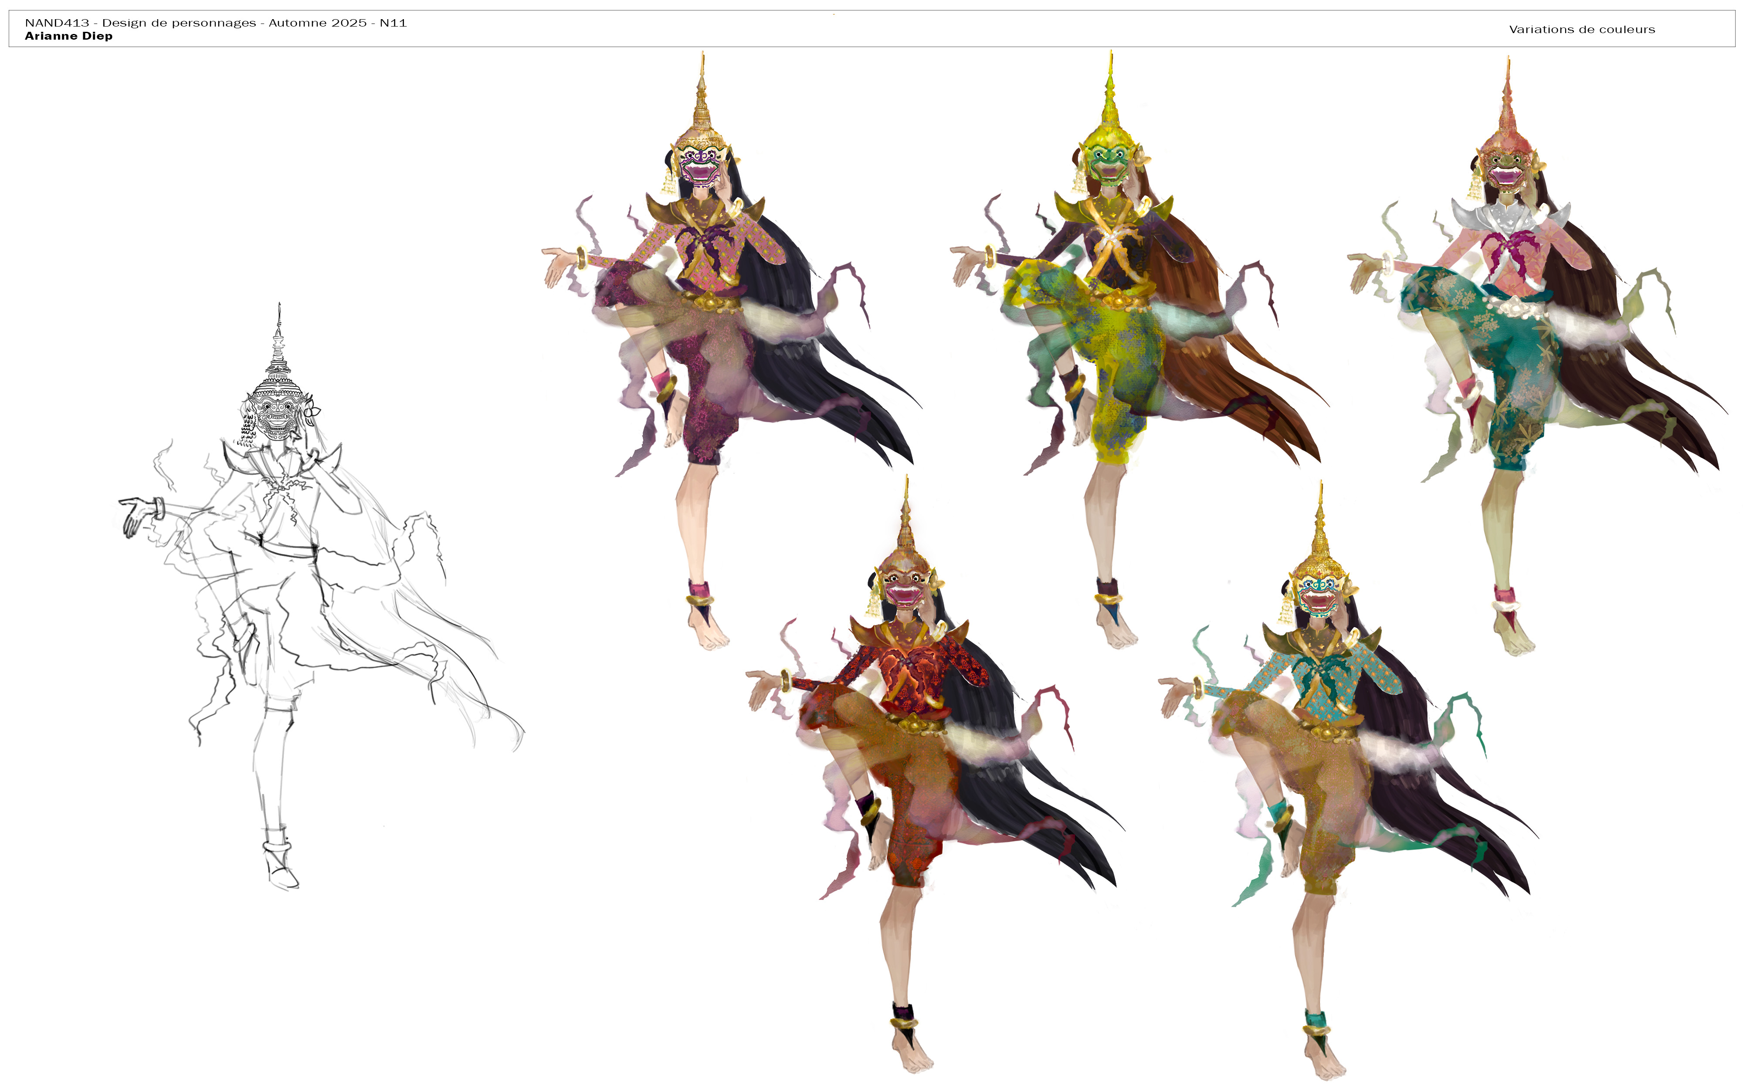Click the "Variations de couleurs" title text
The width and height of the screenshot is (1743, 1089).
(x=1582, y=30)
